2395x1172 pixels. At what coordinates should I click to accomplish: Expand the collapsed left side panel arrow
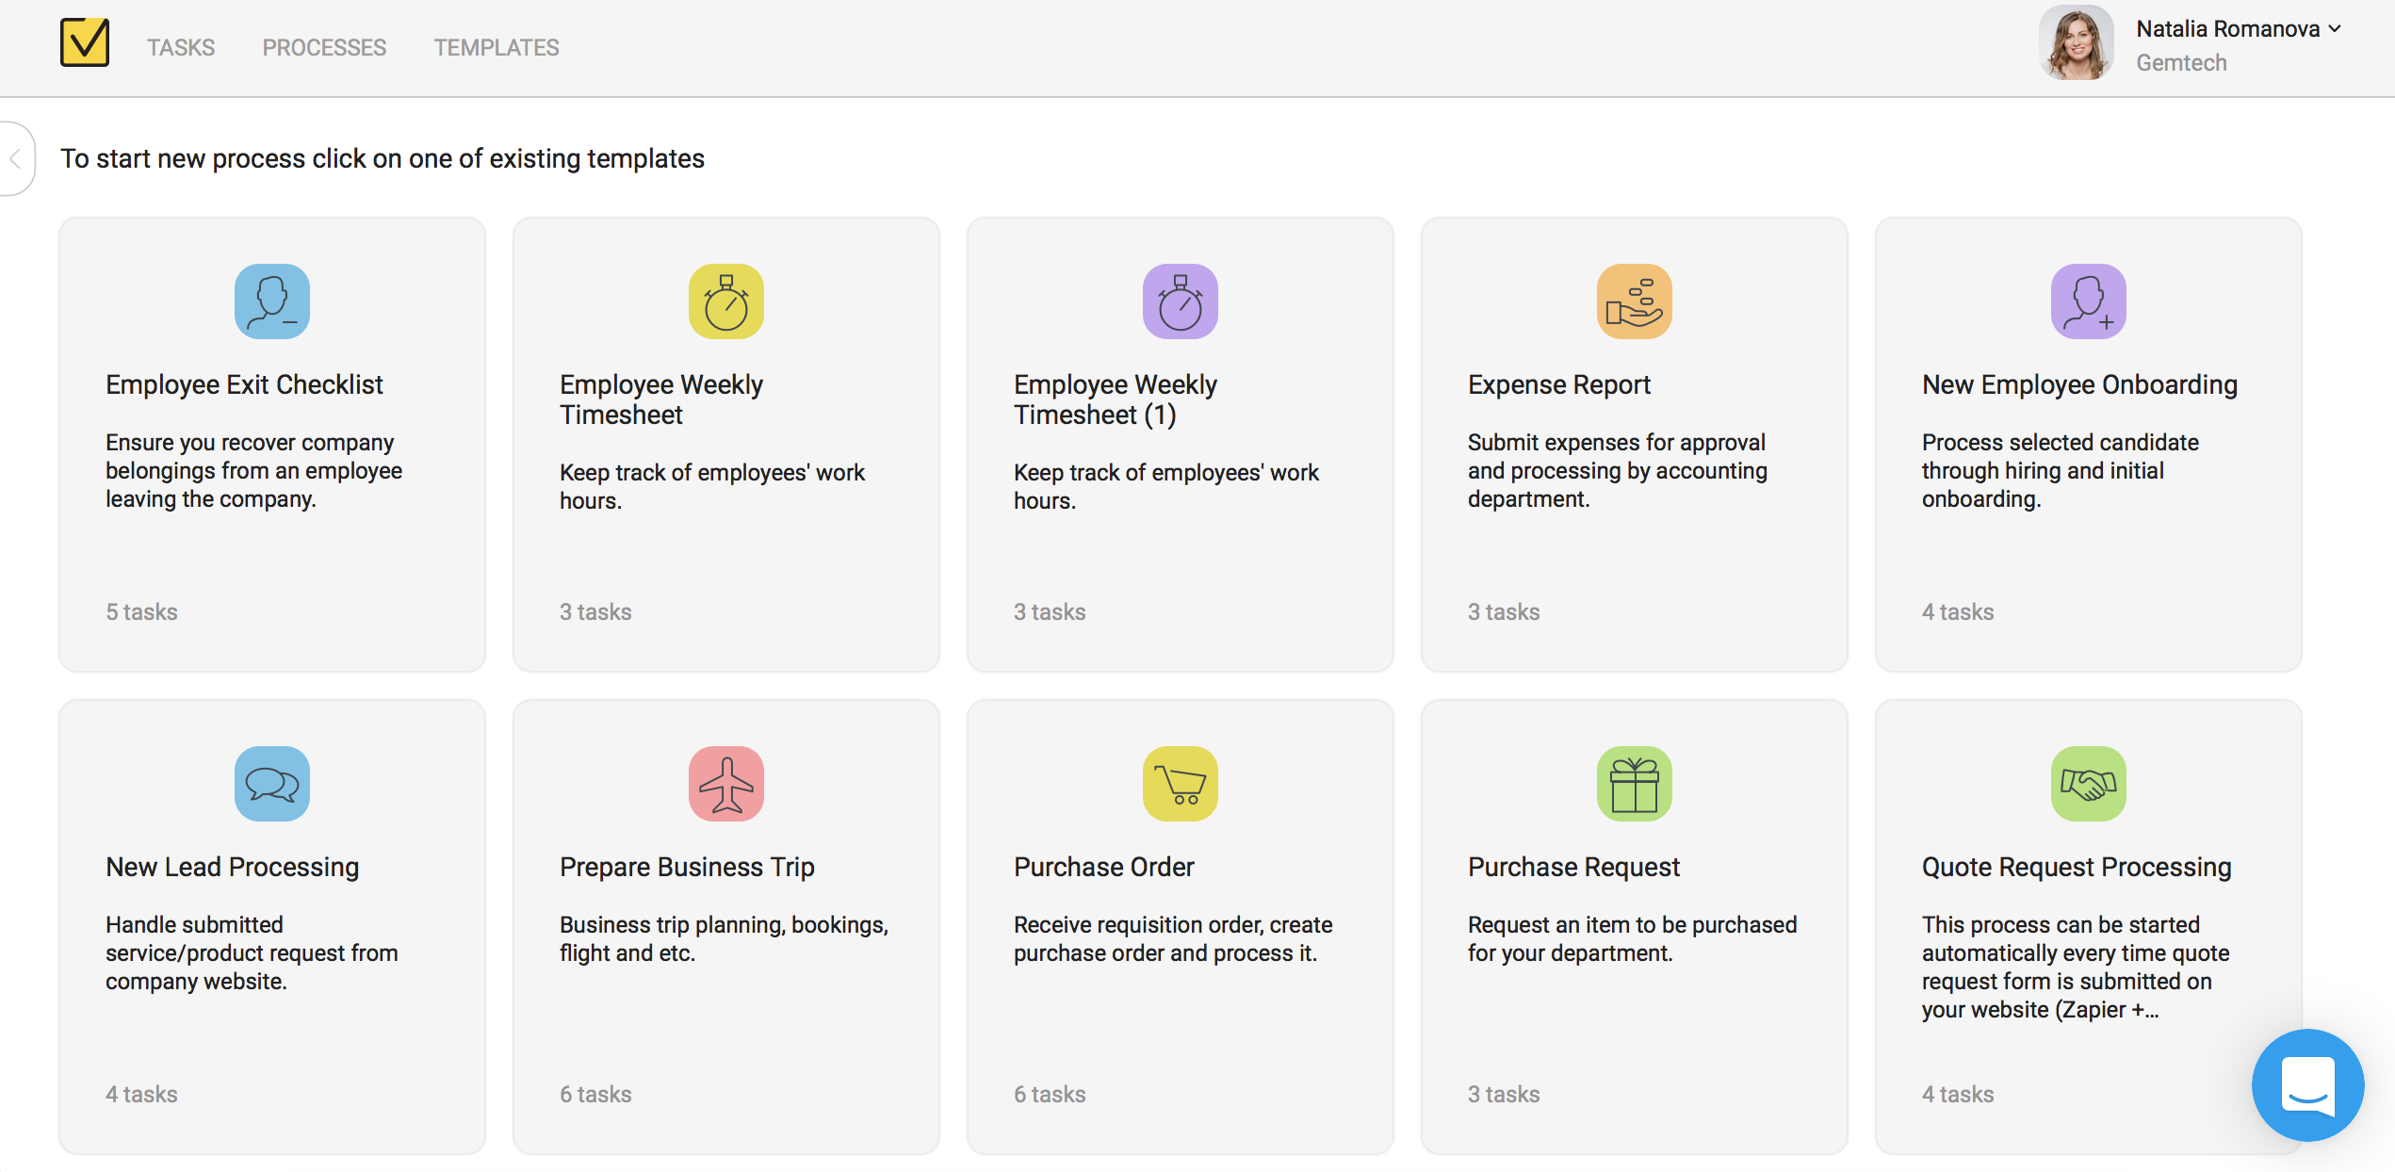click(x=15, y=159)
